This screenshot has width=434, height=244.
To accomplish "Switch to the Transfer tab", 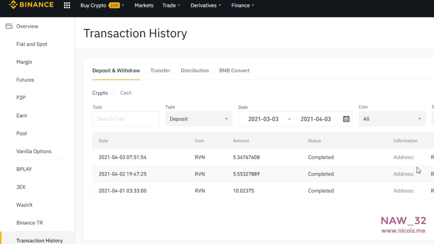I will [160, 70].
